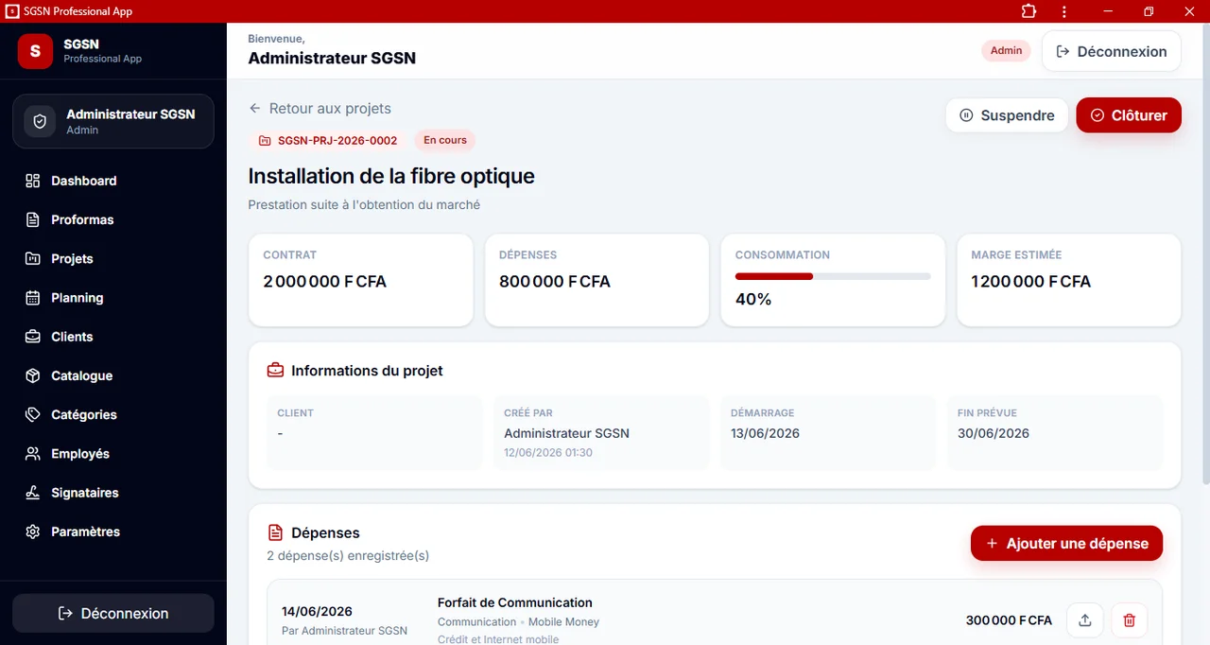Click the Catalogue box icon
This screenshot has height=645, width=1210.
click(33, 375)
